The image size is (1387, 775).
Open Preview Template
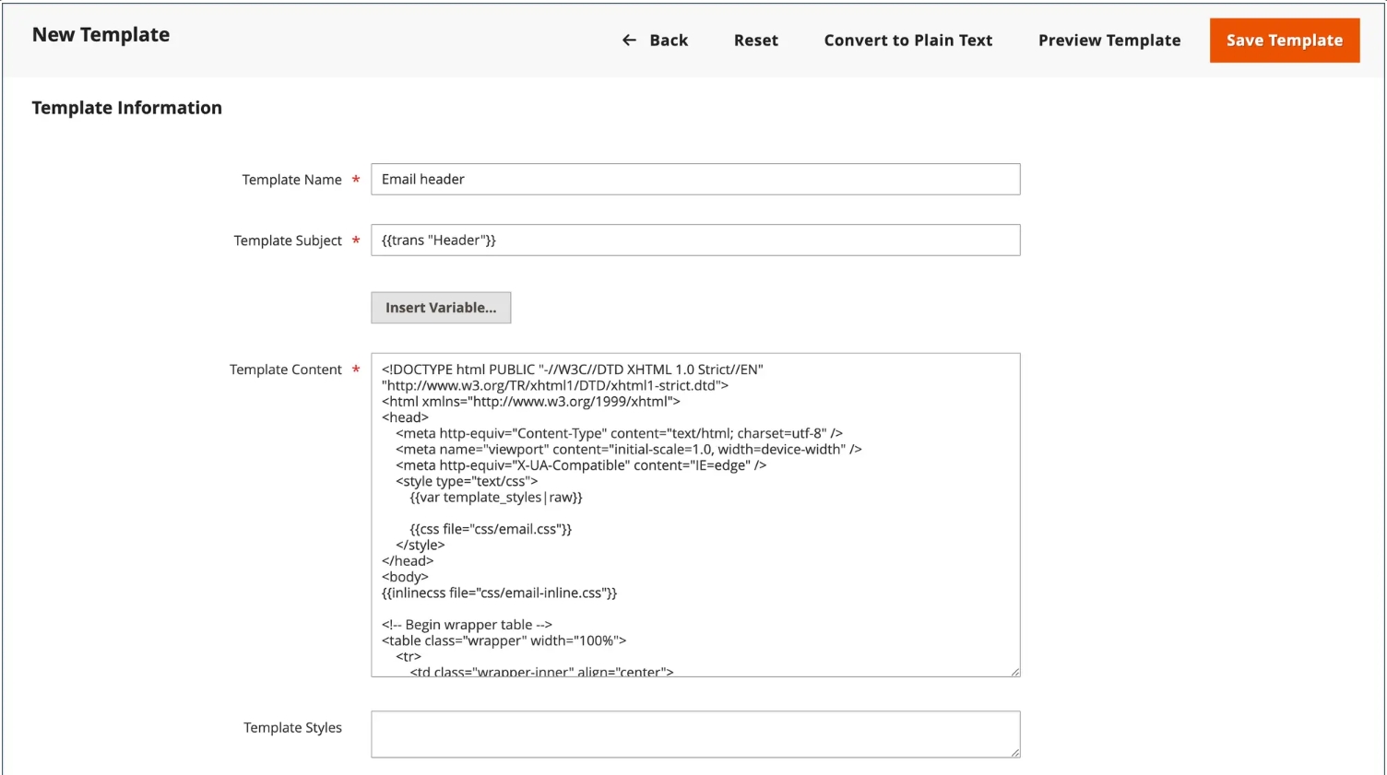[x=1109, y=41]
